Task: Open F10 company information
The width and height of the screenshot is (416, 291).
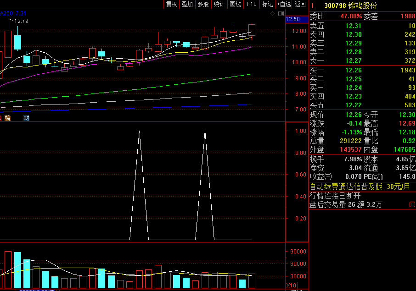Action: (252, 4)
